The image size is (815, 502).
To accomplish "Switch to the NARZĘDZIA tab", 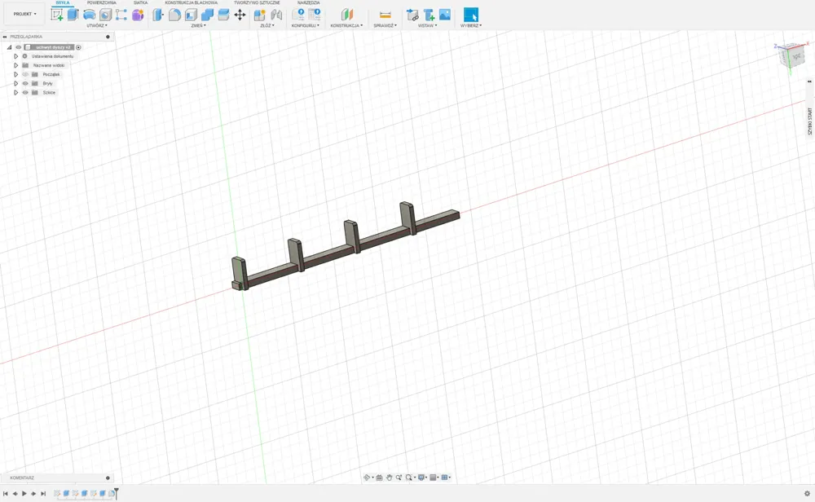I will 309,2.
